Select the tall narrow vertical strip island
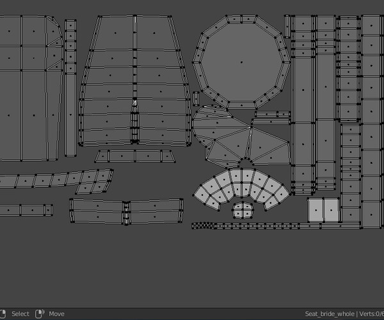The height and width of the screenshot is (320, 384). 70,88
